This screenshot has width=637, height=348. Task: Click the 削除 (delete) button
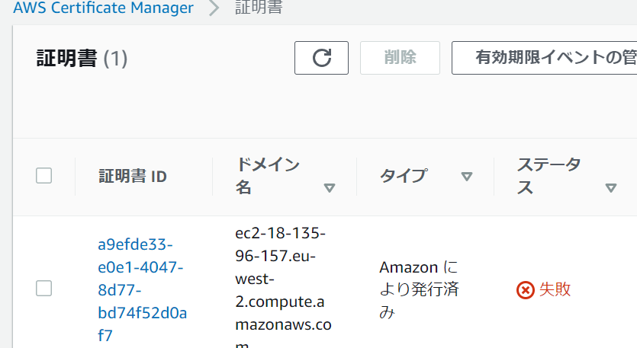400,58
